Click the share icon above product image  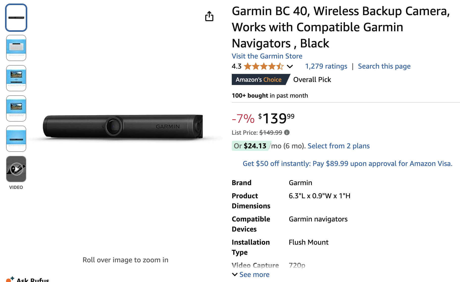tap(209, 16)
